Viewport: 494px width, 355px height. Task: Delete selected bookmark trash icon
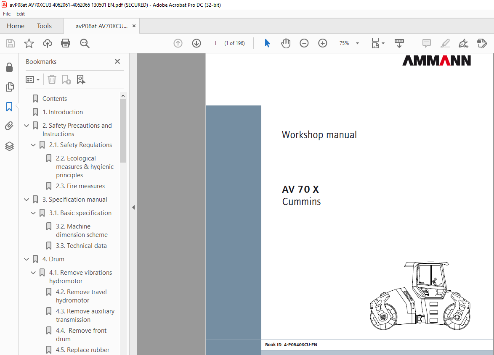[52, 79]
